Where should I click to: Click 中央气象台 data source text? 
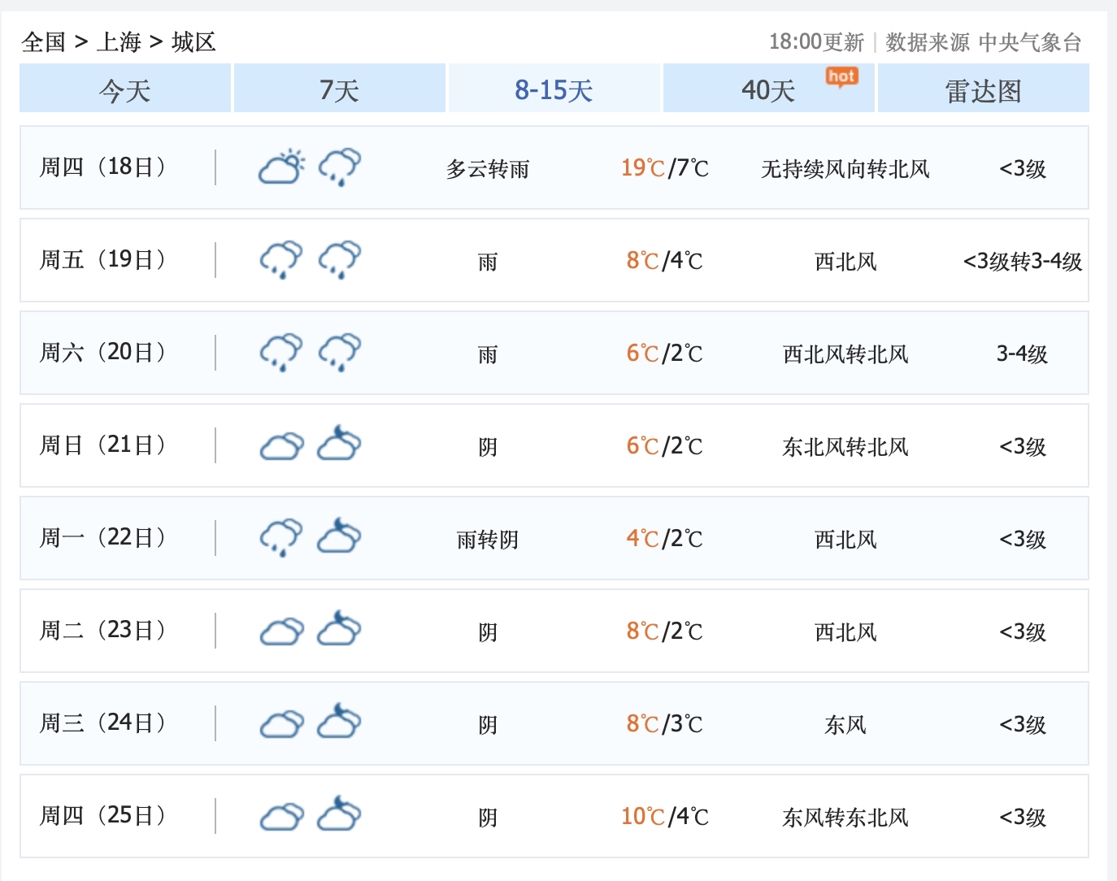tap(1030, 42)
